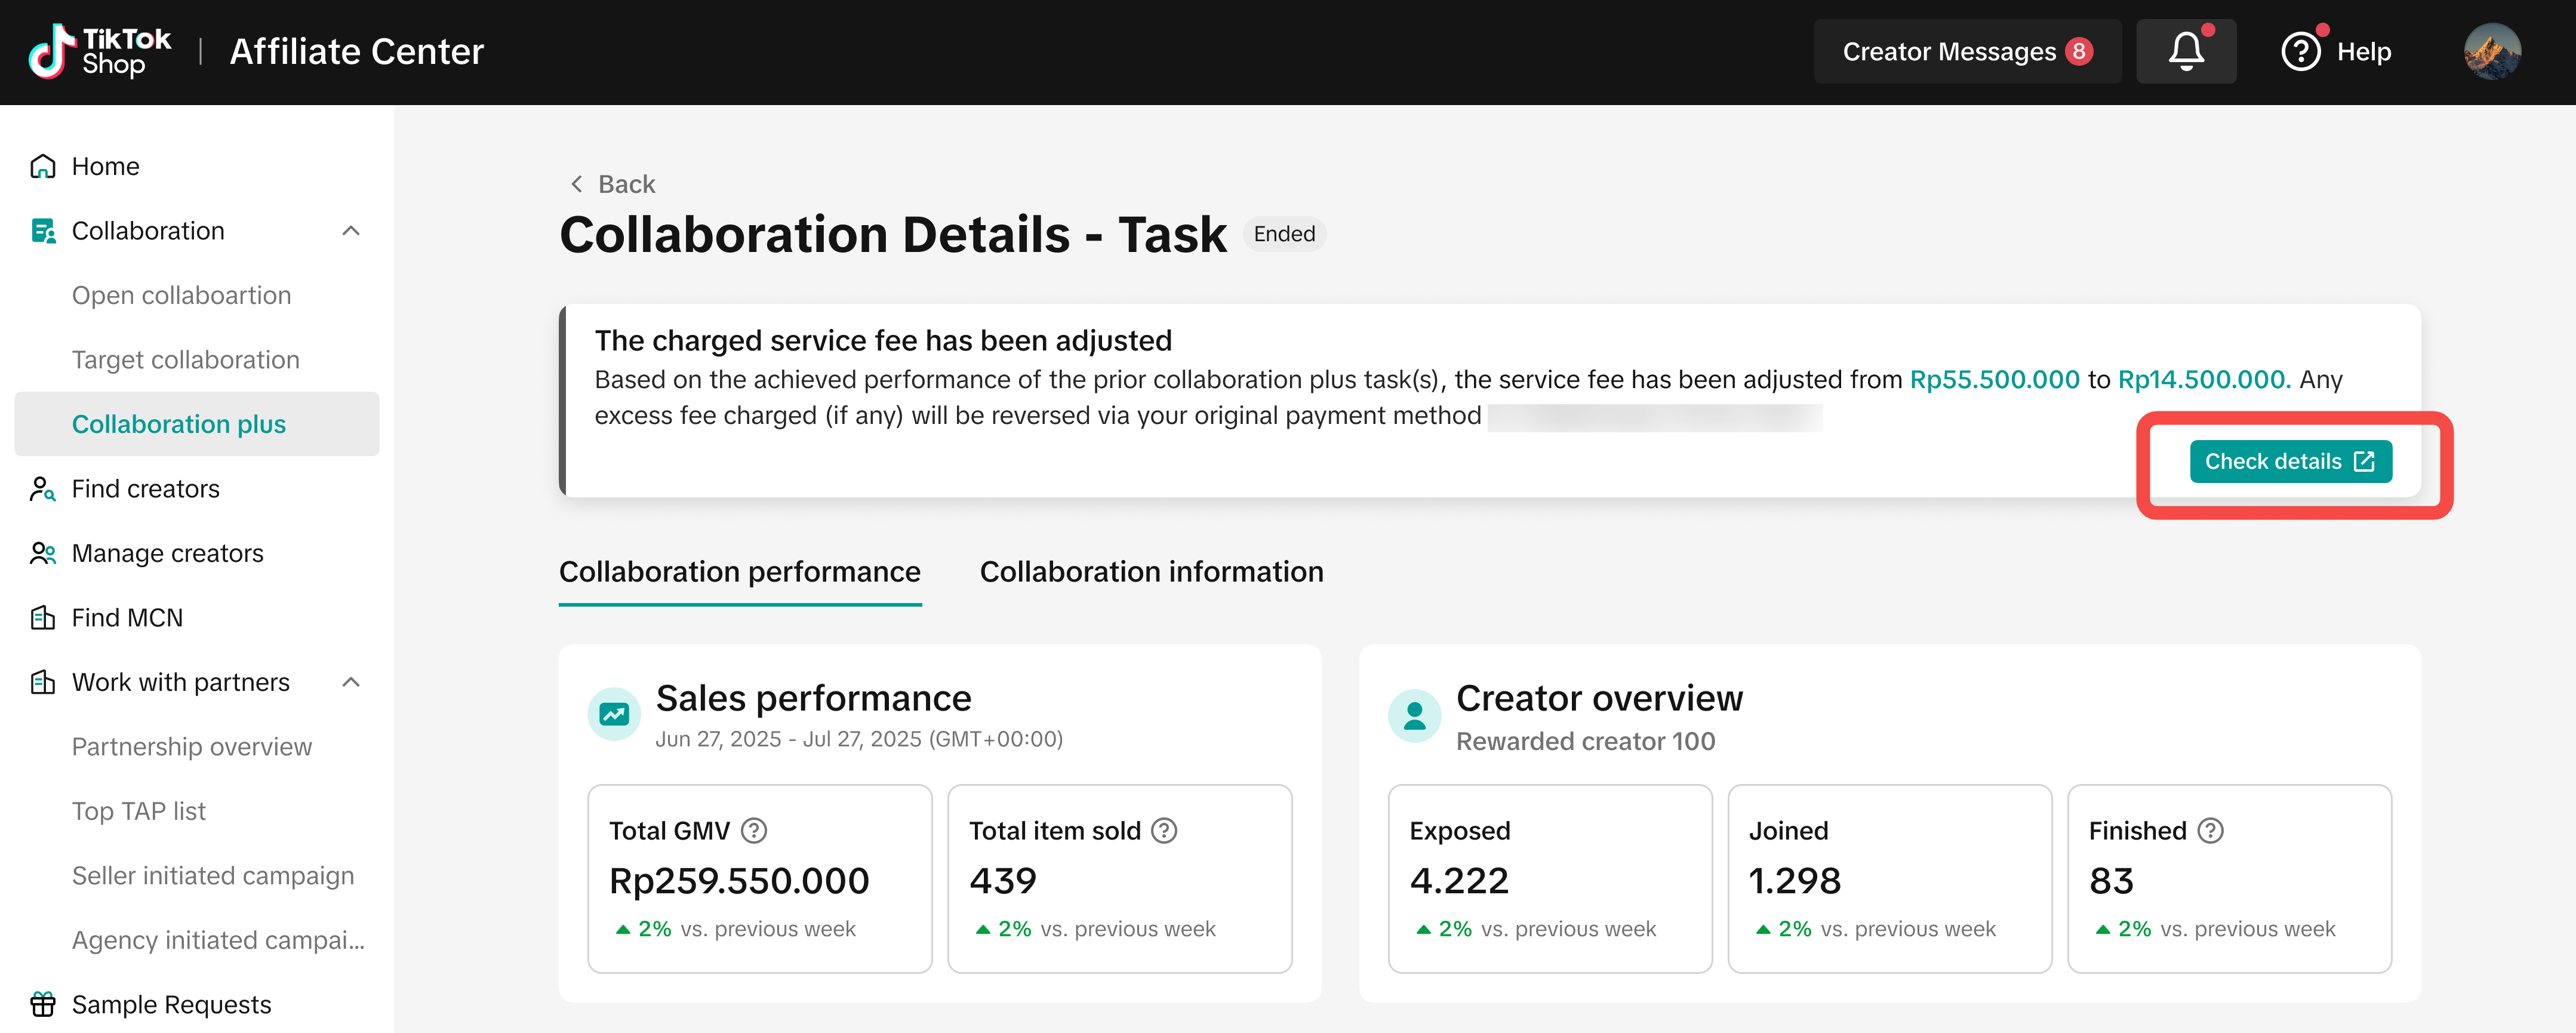2576x1033 pixels.
Task: Click the Sample Requests gift icon
Action: (42, 1003)
